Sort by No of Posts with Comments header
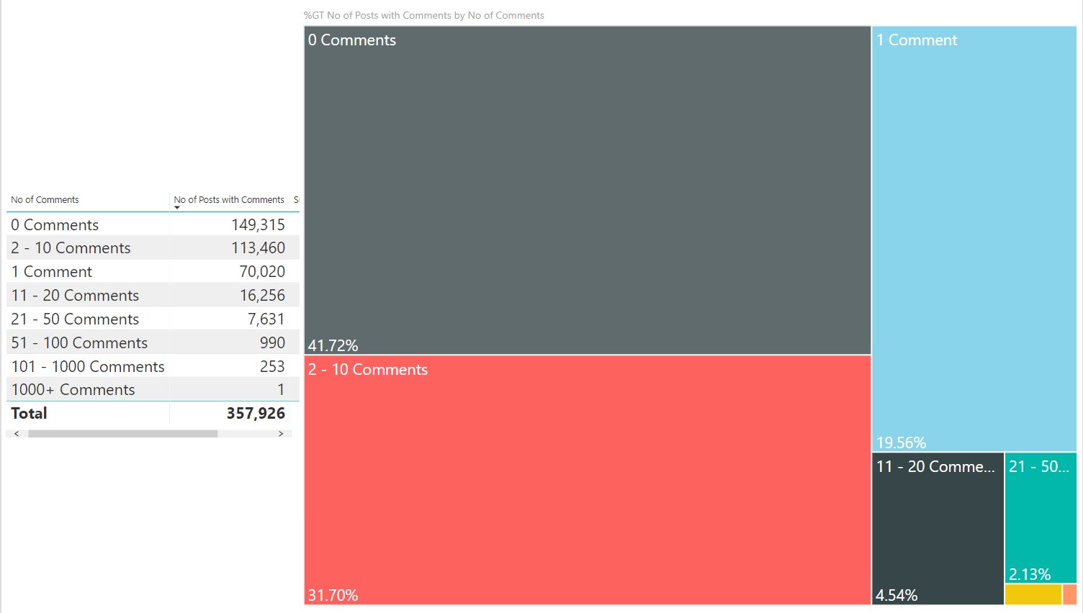 pos(229,200)
